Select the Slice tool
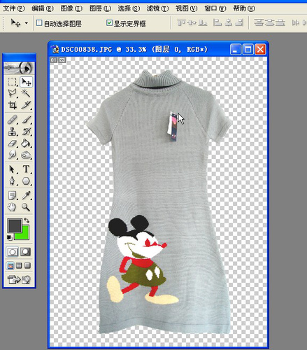This screenshot has height=350, width=307. click(26, 105)
